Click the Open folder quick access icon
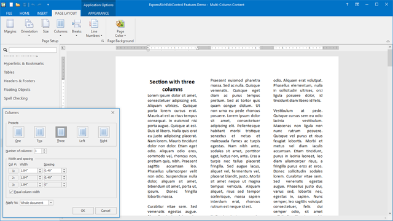Image resolution: width=393 pixels, height=221 pixels. point(18,4)
